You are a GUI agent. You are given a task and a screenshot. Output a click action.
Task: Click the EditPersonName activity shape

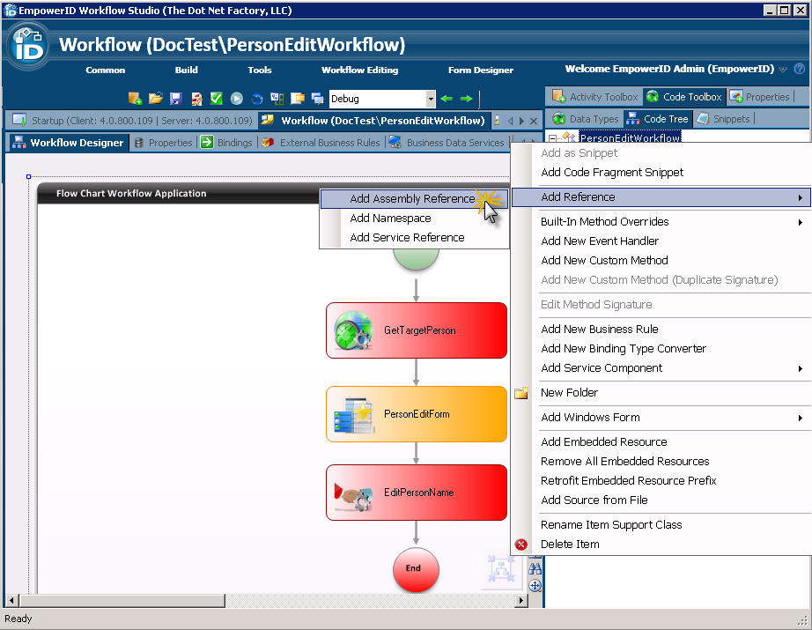click(416, 493)
